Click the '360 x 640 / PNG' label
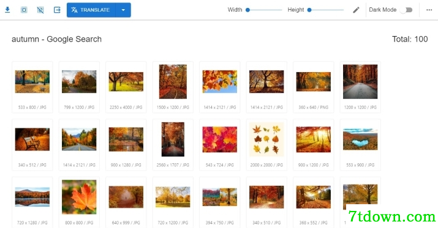This screenshot has height=228, width=438. click(314, 108)
